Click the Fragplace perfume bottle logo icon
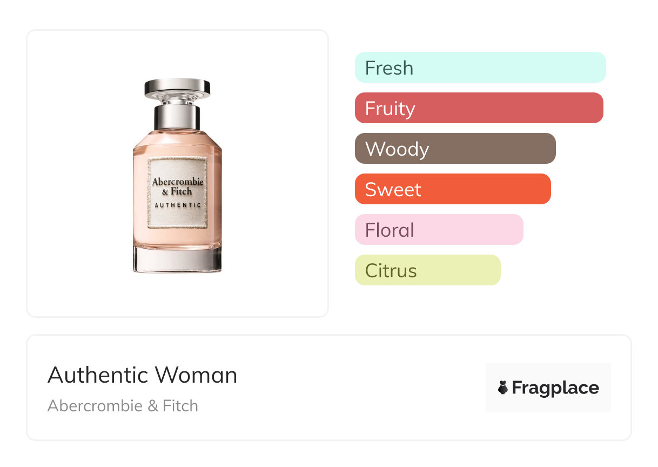Image resolution: width=658 pixels, height=467 pixels. [x=503, y=388]
